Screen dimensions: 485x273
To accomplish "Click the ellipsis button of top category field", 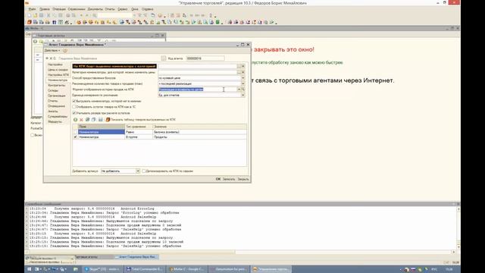I will 239,66.
